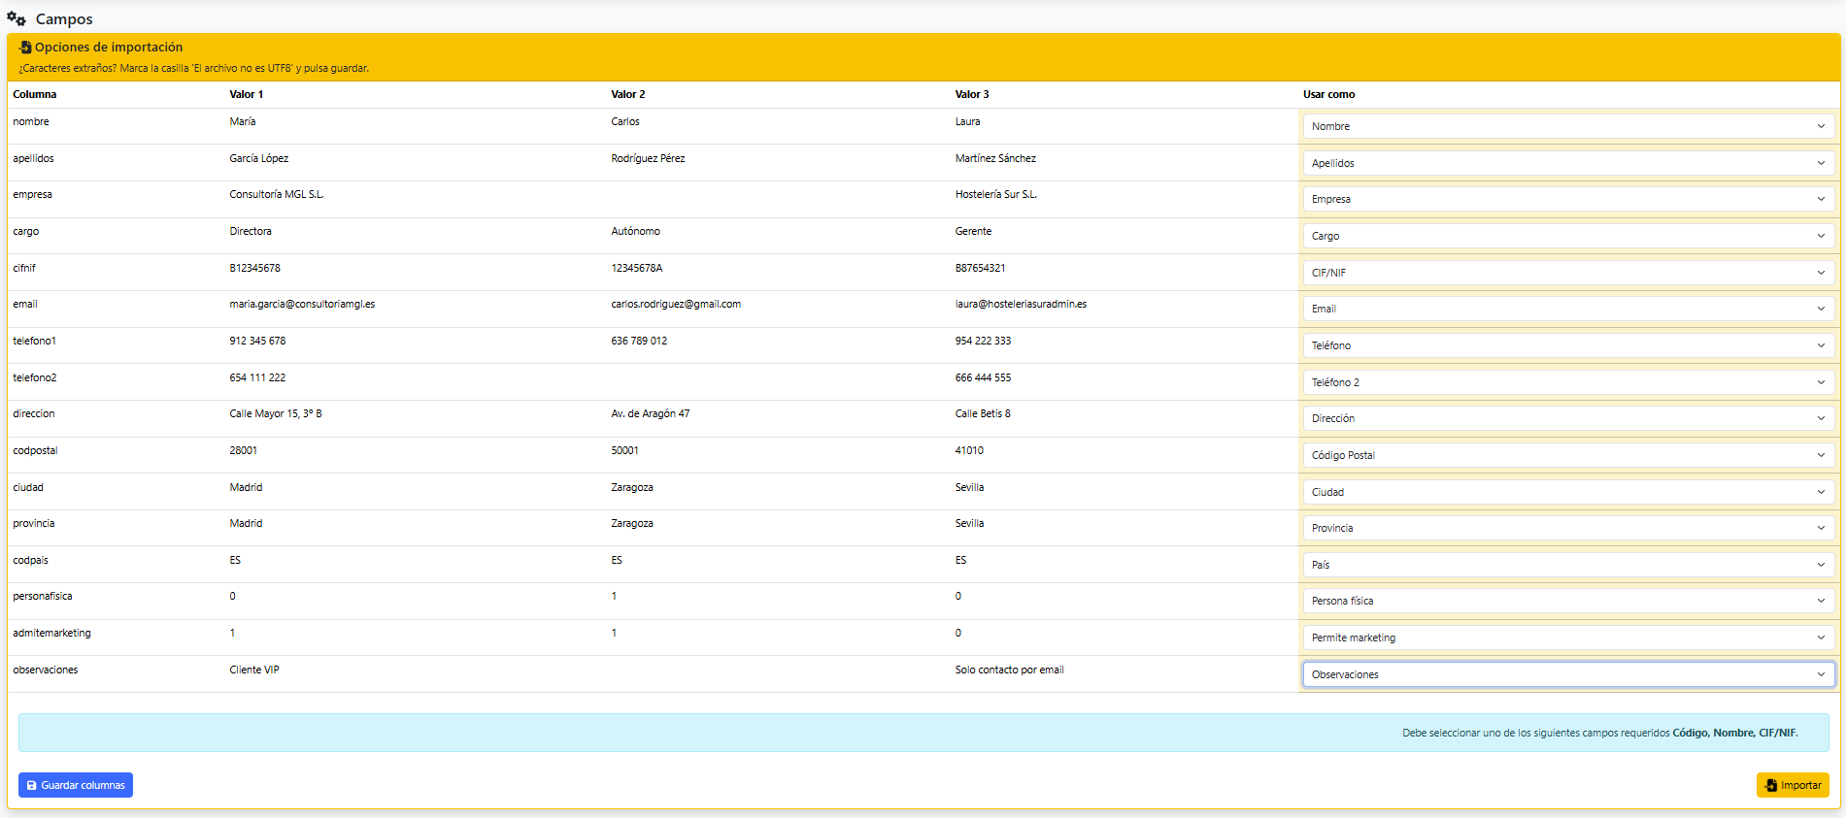Screen dimensions: 1846x818
Task: Click the email 'carlos.rodriguez@gmail.com'
Action: [x=676, y=304]
